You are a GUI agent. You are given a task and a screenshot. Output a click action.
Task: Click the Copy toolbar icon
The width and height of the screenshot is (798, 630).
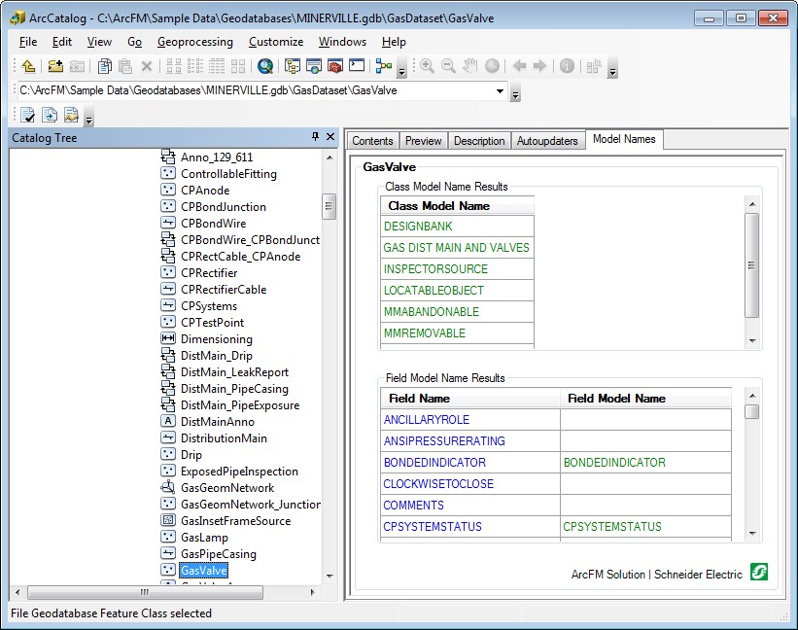105,66
